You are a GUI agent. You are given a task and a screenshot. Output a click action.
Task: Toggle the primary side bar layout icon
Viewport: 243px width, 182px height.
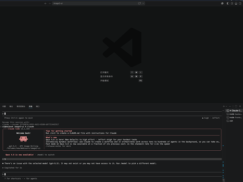[x=228, y=3]
